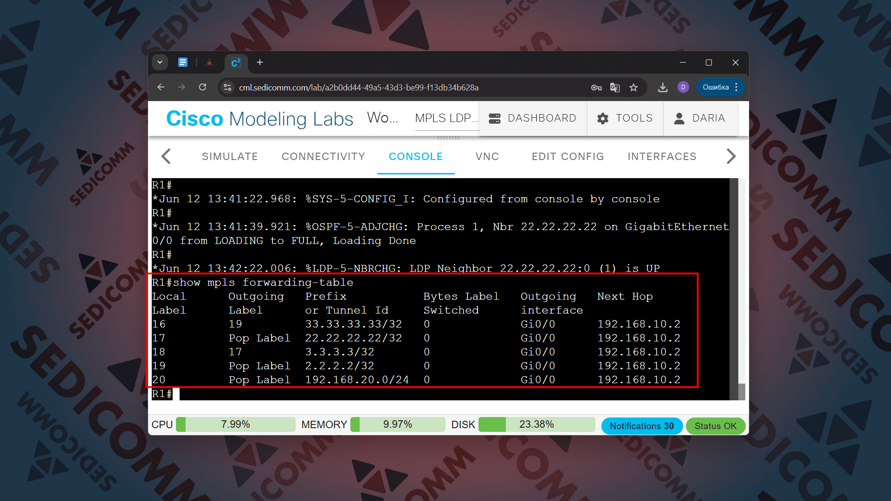Click prefix 192.168.20.0/24 in table
The image size is (891, 501).
click(357, 380)
